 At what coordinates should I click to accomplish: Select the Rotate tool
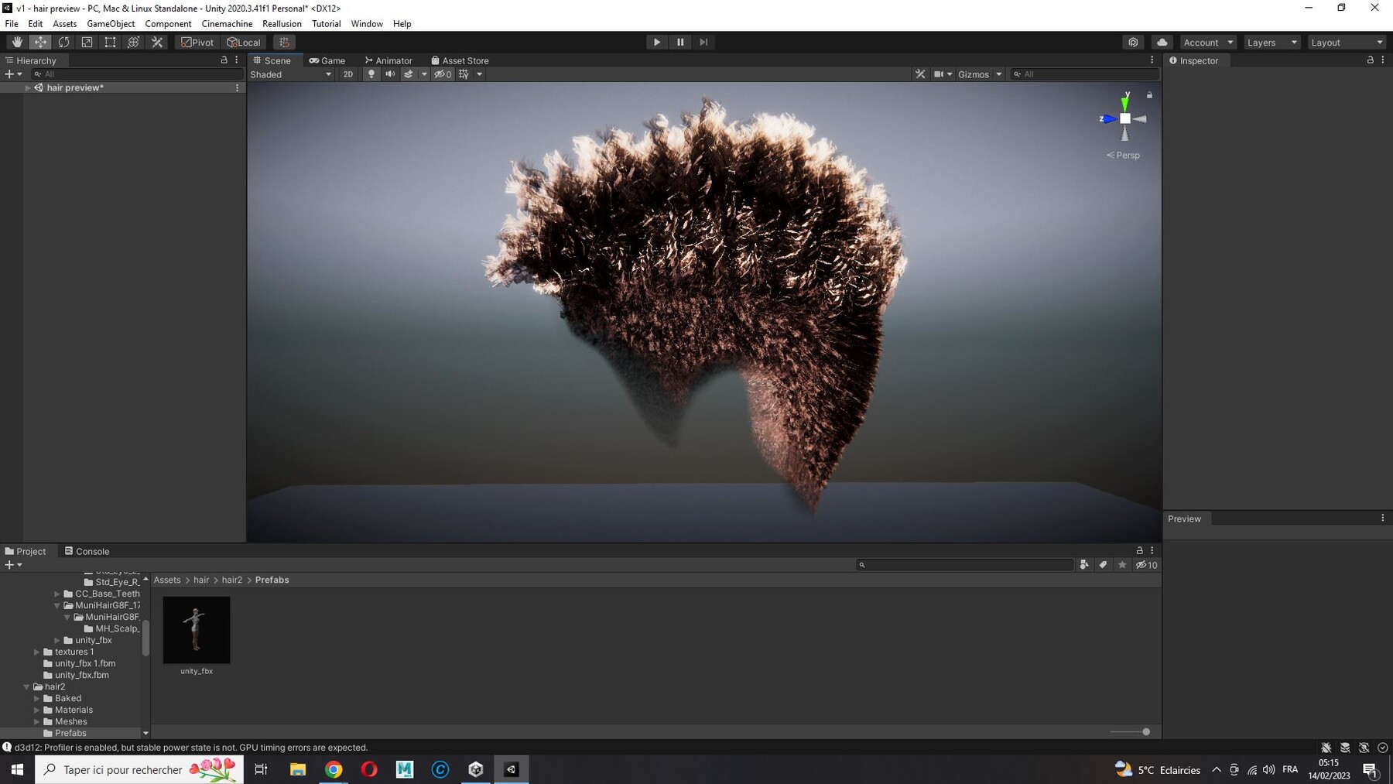[63, 42]
